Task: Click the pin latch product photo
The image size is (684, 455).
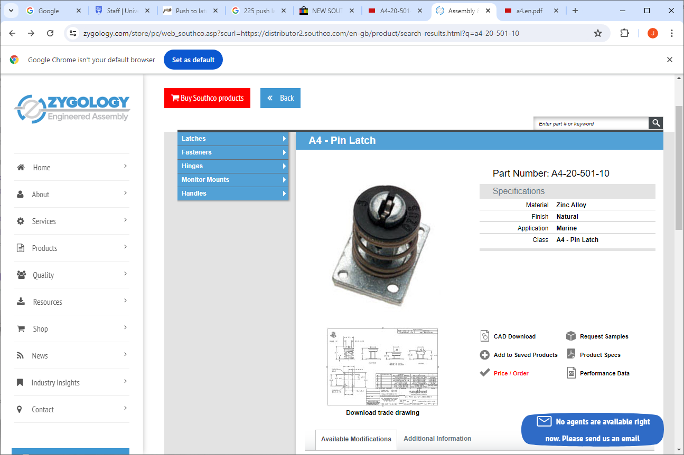Action: pos(382,246)
